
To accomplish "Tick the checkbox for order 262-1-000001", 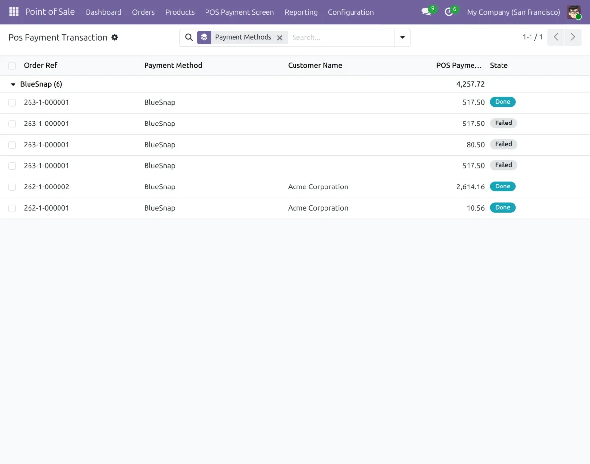I will click(12, 209).
